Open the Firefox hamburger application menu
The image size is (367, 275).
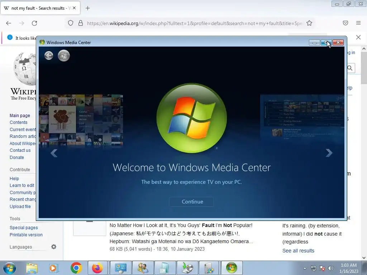coord(358,23)
